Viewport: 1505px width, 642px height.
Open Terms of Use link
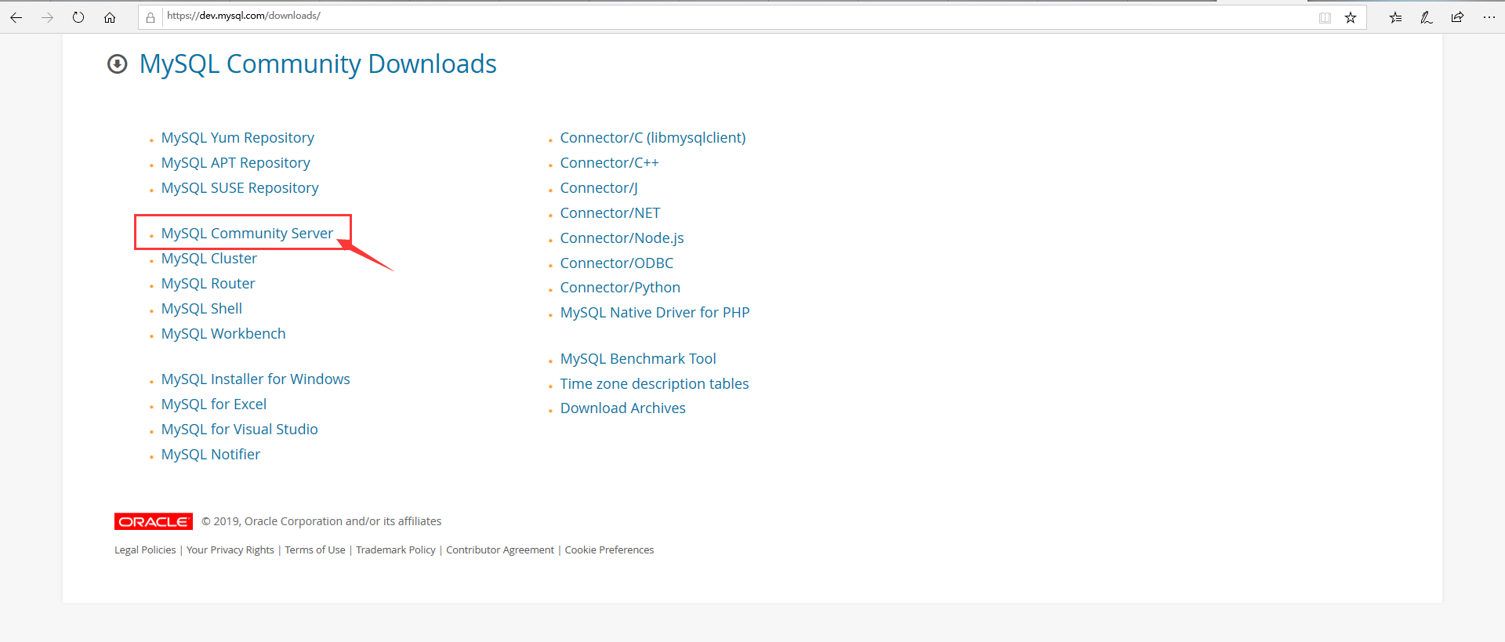pyautogui.click(x=315, y=550)
